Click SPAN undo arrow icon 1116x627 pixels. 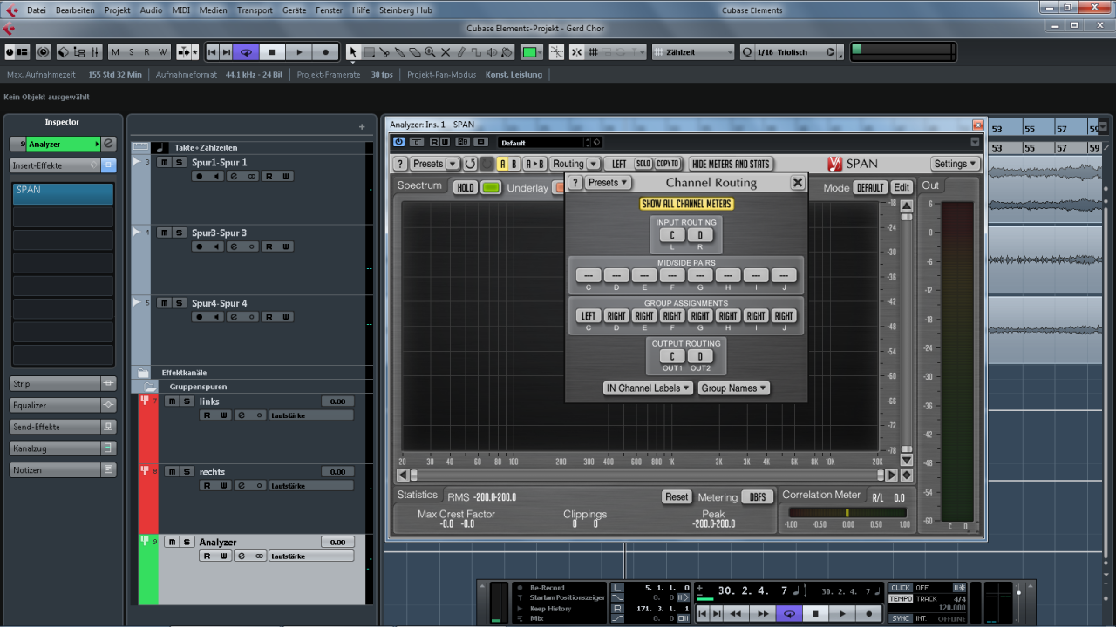pyautogui.click(x=470, y=164)
